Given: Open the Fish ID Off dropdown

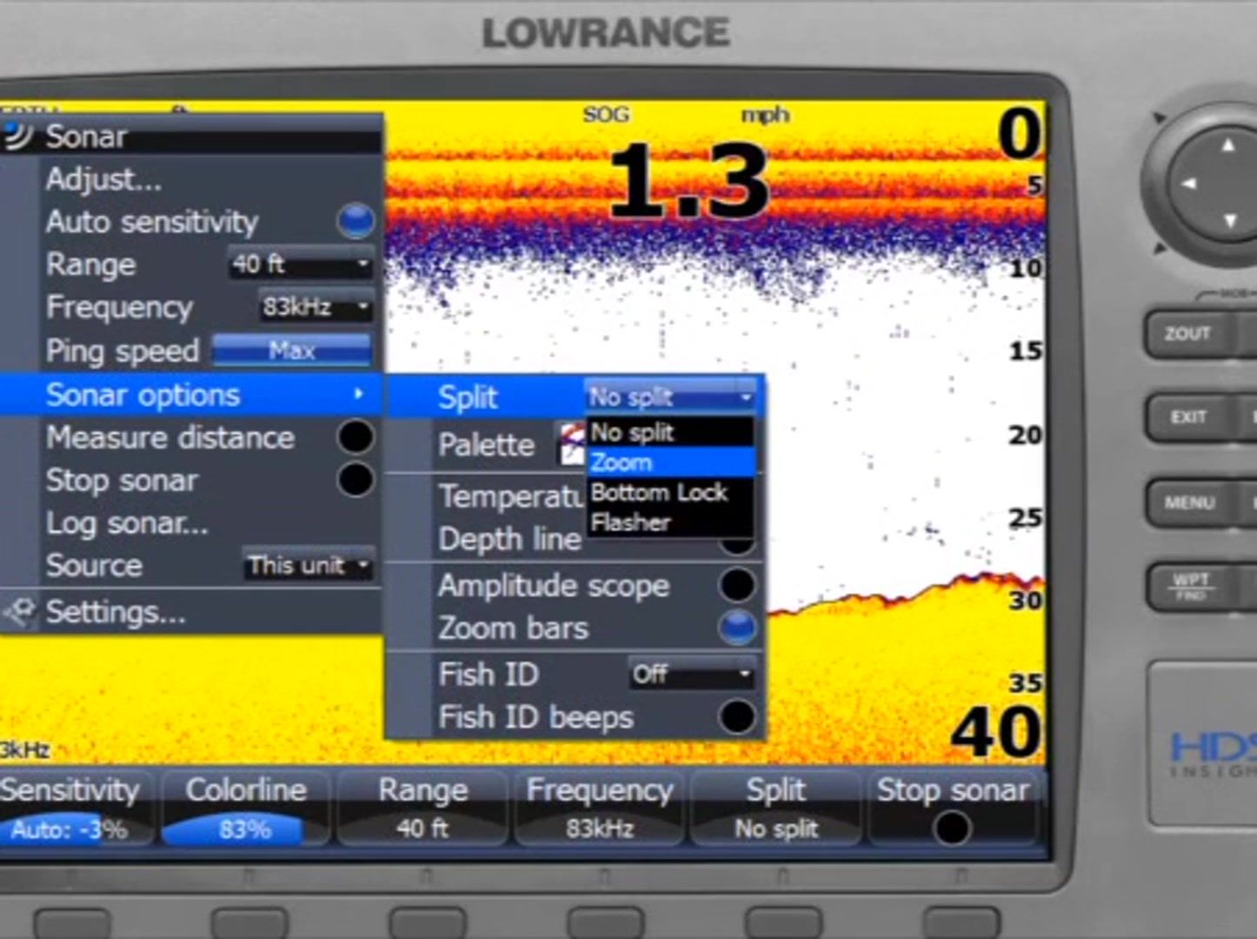Looking at the screenshot, I should [x=692, y=674].
